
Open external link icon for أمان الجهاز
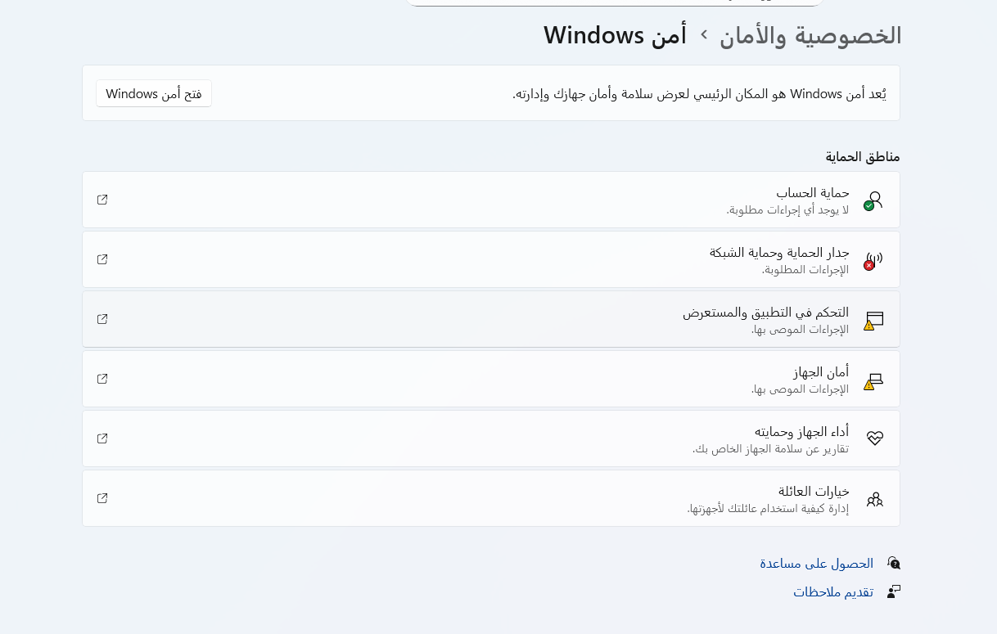pos(102,379)
